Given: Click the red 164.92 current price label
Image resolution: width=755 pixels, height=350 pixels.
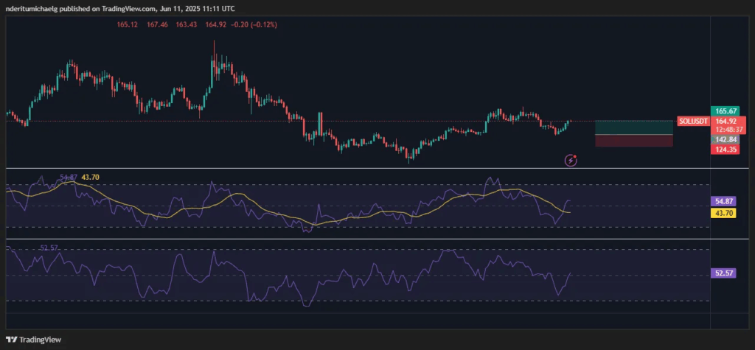Looking at the screenshot, I should pos(724,122).
